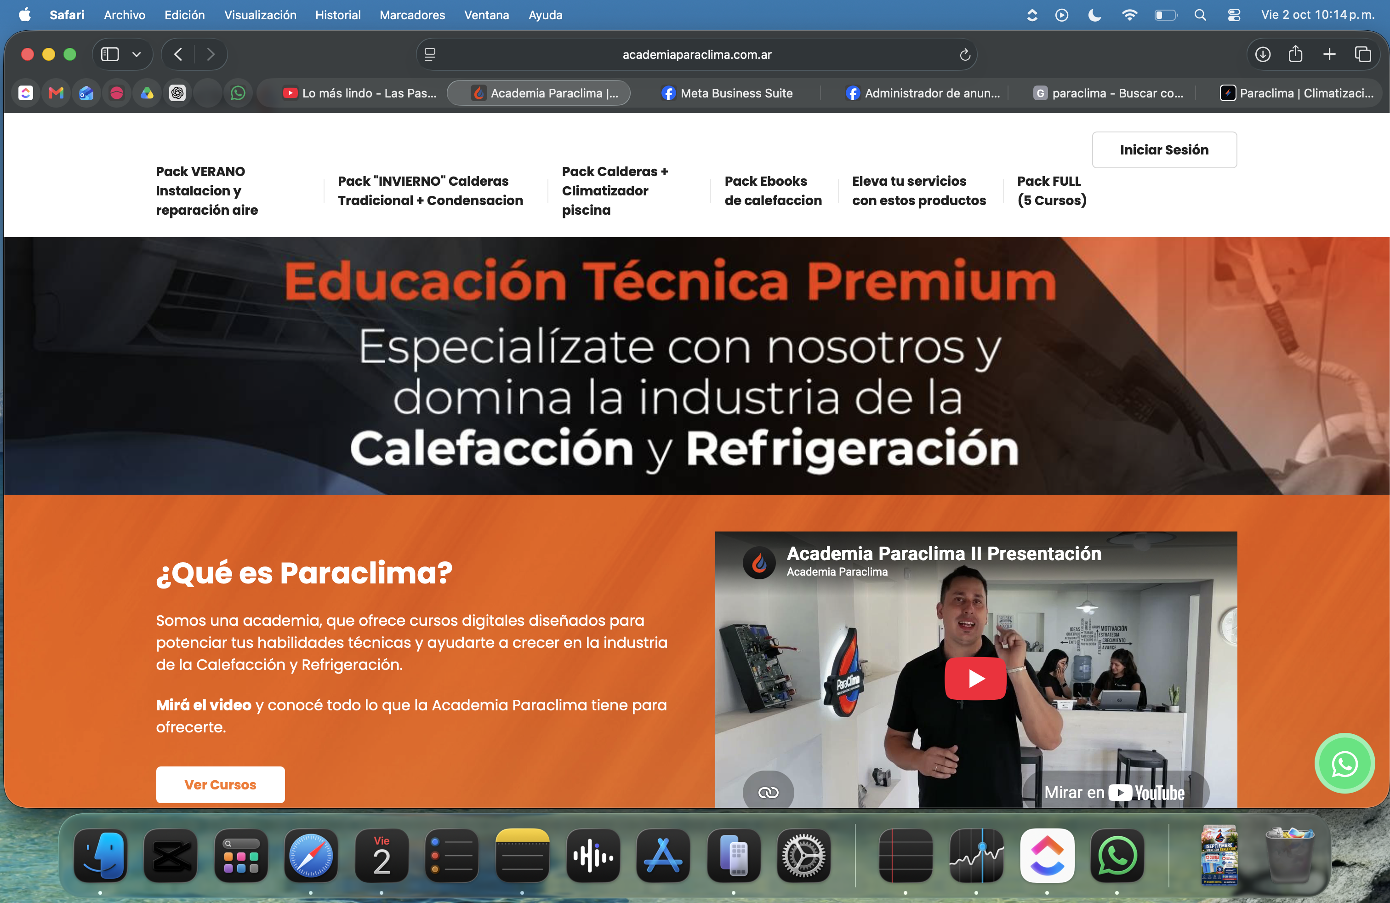Open sidebar options dropdown chevron

[x=137, y=54]
